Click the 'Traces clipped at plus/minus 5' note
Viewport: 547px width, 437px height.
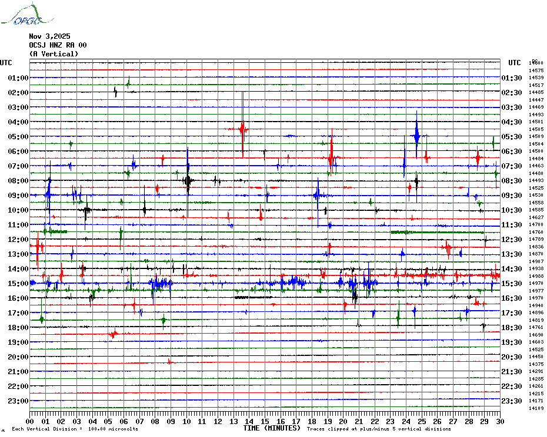tap(379, 429)
